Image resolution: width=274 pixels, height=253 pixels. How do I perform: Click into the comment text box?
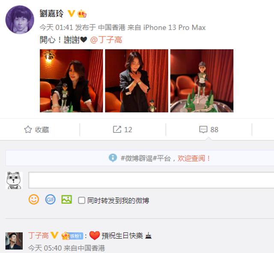click(151, 180)
